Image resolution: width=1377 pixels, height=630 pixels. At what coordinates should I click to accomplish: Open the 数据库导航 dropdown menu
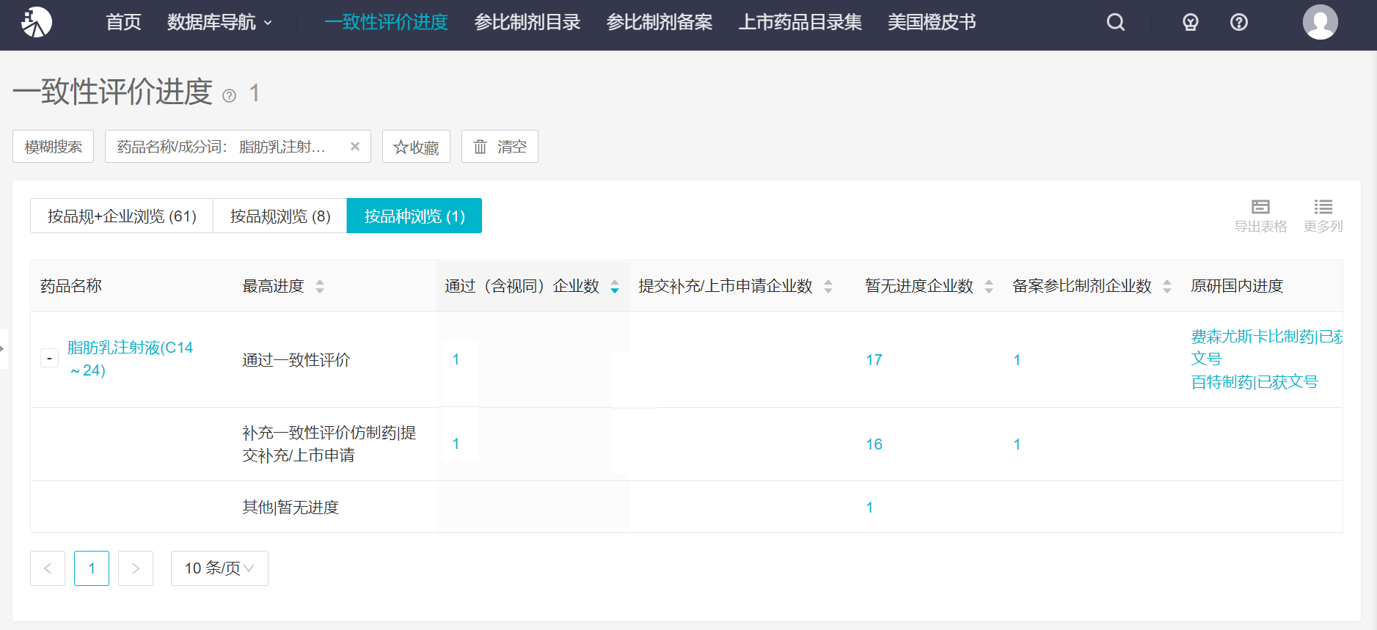[219, 22]
